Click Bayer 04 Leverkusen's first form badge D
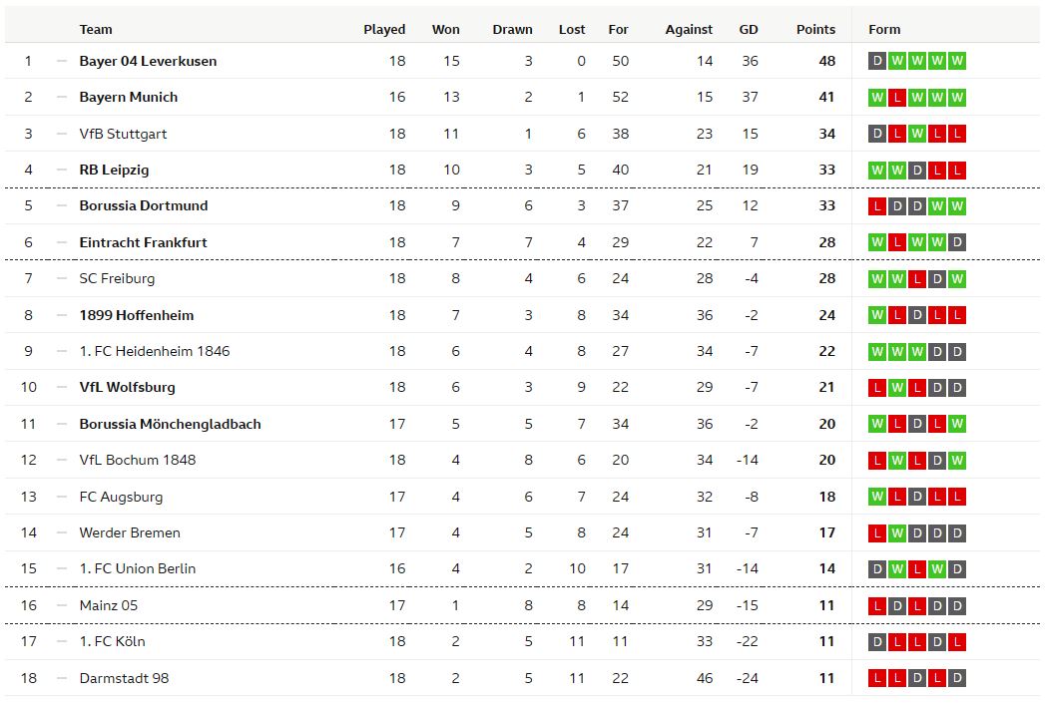Image resolution: width=1045 pixels, height=703 pixels. (x=877, y=61)
